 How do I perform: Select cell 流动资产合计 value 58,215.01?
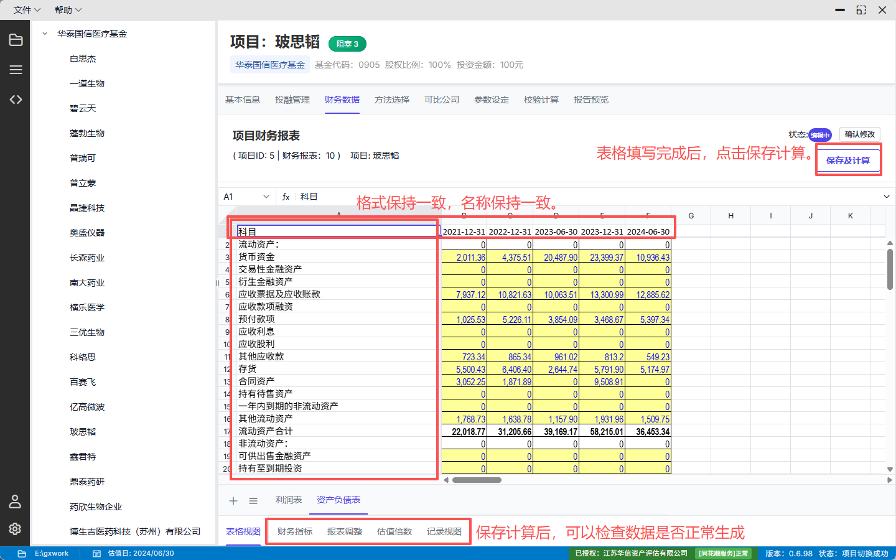[602, 431]
